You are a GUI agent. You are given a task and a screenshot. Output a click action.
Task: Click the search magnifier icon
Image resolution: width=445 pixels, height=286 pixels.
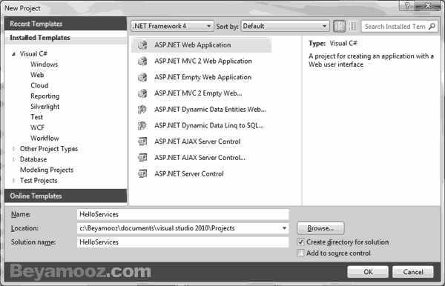[432, 27]
